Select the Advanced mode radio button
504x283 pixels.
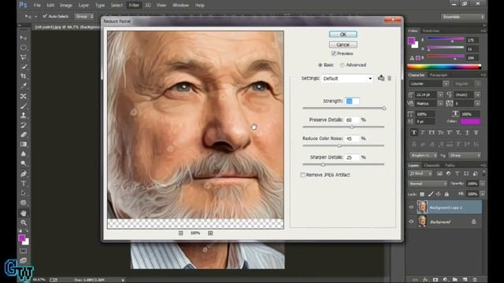[x=343, y=64]
